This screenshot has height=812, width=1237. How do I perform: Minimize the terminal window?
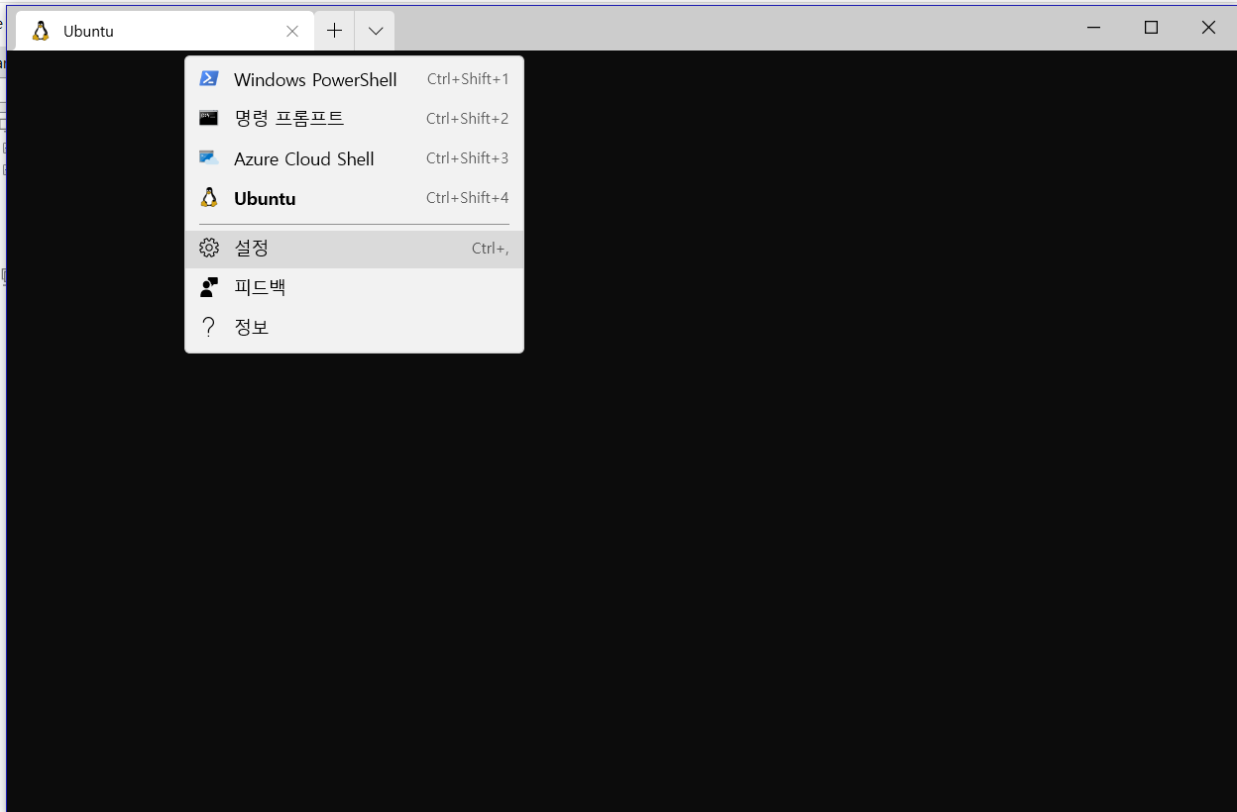click(1094, 28)
